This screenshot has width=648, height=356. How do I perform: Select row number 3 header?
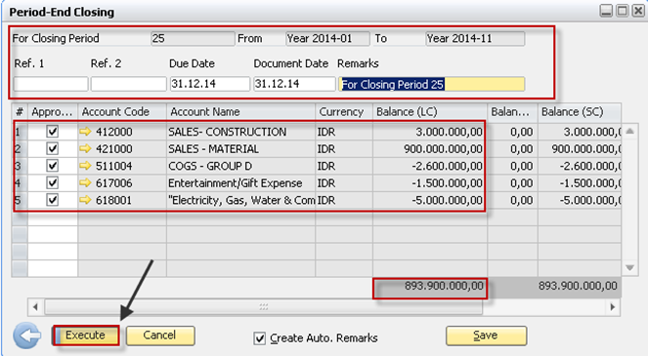pyautogui.click(x=20, y=166)
